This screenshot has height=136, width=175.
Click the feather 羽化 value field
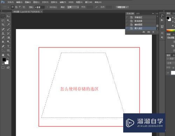click(x=40, y=7)
